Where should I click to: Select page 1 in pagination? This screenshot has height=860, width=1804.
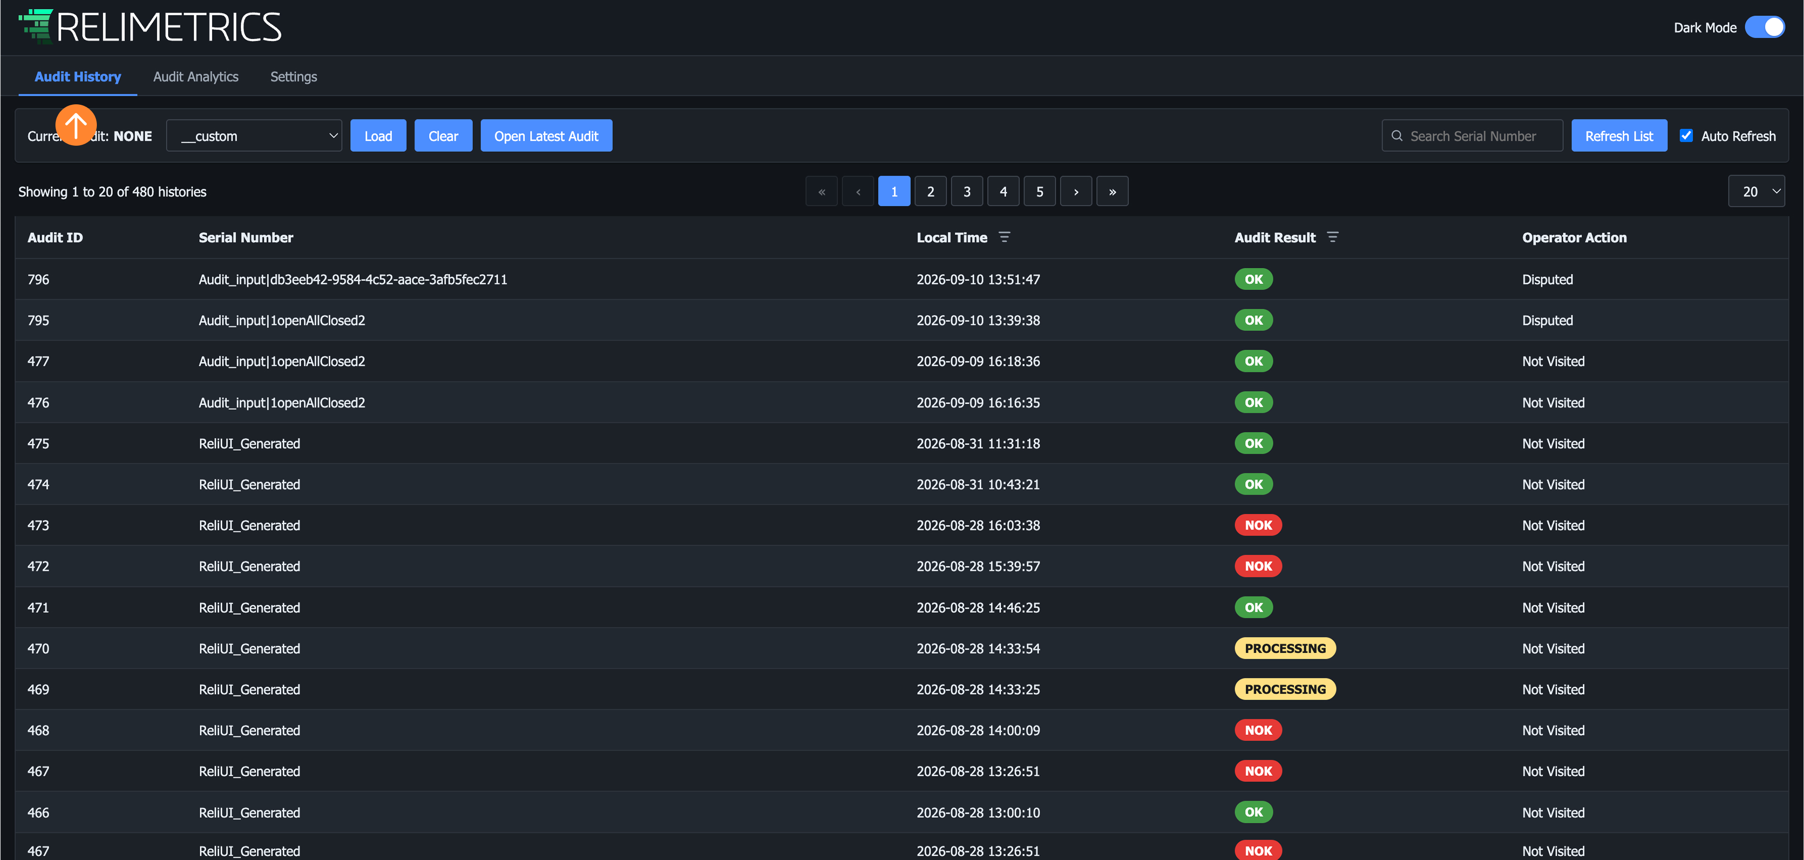(894, 191)
